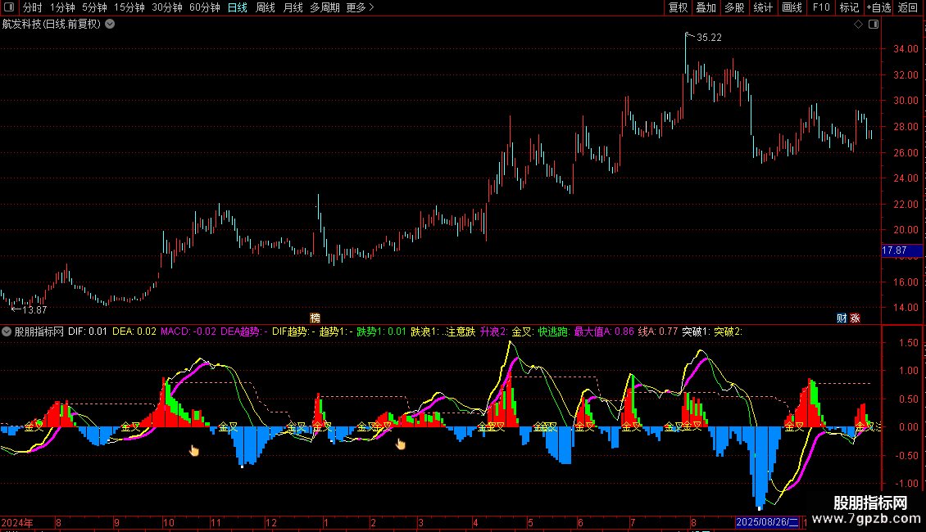Toggle the right side panel icon
Viewport: 926px width, 532px height.
click(x=874, y=25)
